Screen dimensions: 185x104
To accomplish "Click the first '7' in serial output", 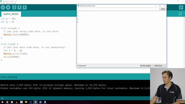I will 78,13.
